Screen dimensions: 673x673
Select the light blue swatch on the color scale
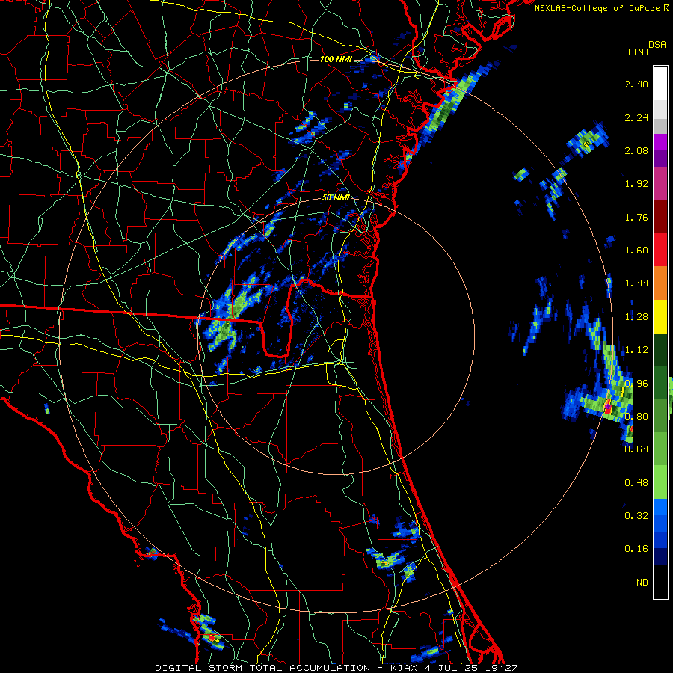(x=660, y=507)
